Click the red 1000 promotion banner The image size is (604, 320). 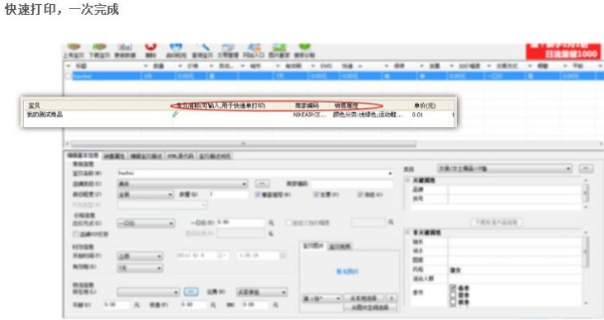tap(564, 51)
